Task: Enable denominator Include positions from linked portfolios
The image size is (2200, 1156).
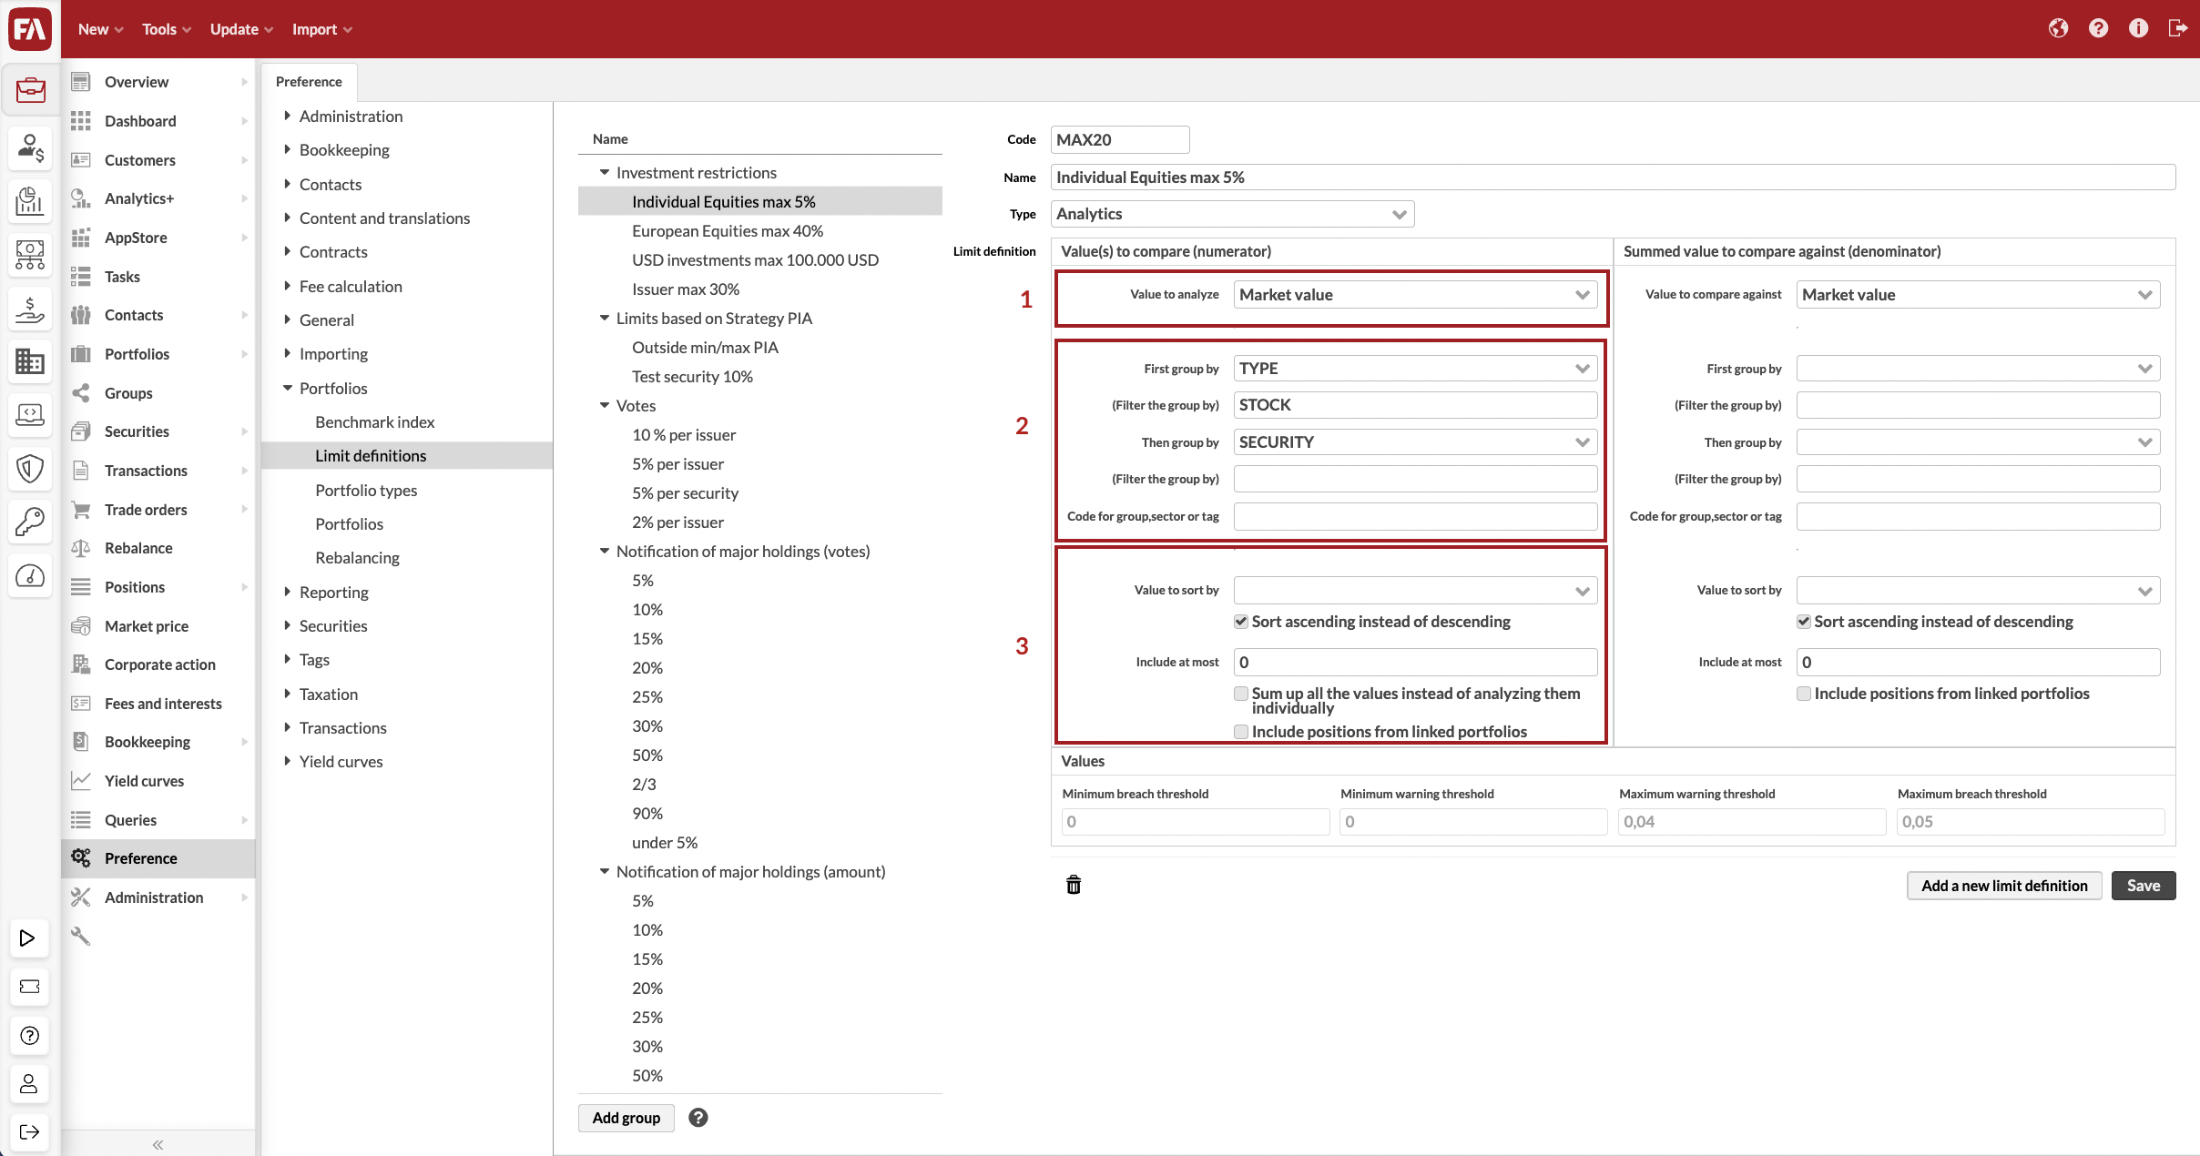Action: 1803,694
